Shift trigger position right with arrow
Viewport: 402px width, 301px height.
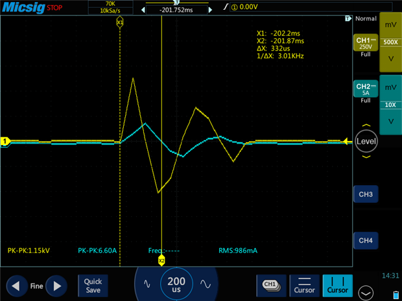click(210, 10)
